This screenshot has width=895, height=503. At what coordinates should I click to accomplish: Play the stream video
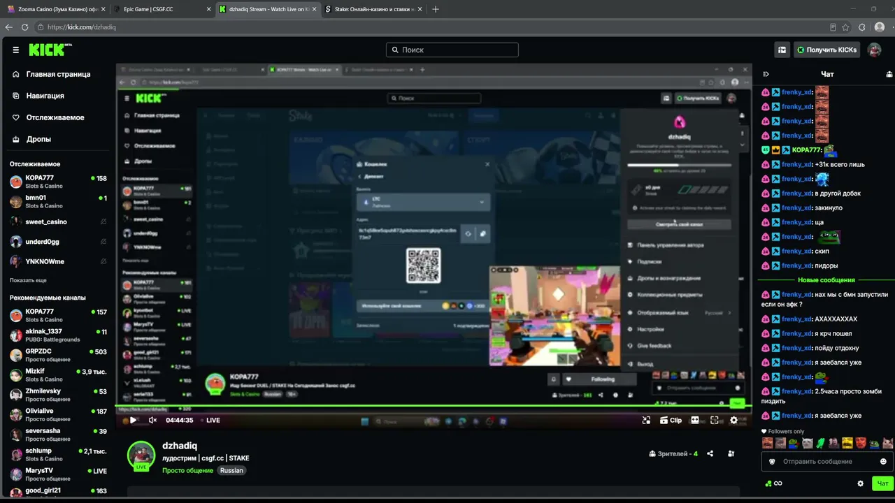coord(133,420)
